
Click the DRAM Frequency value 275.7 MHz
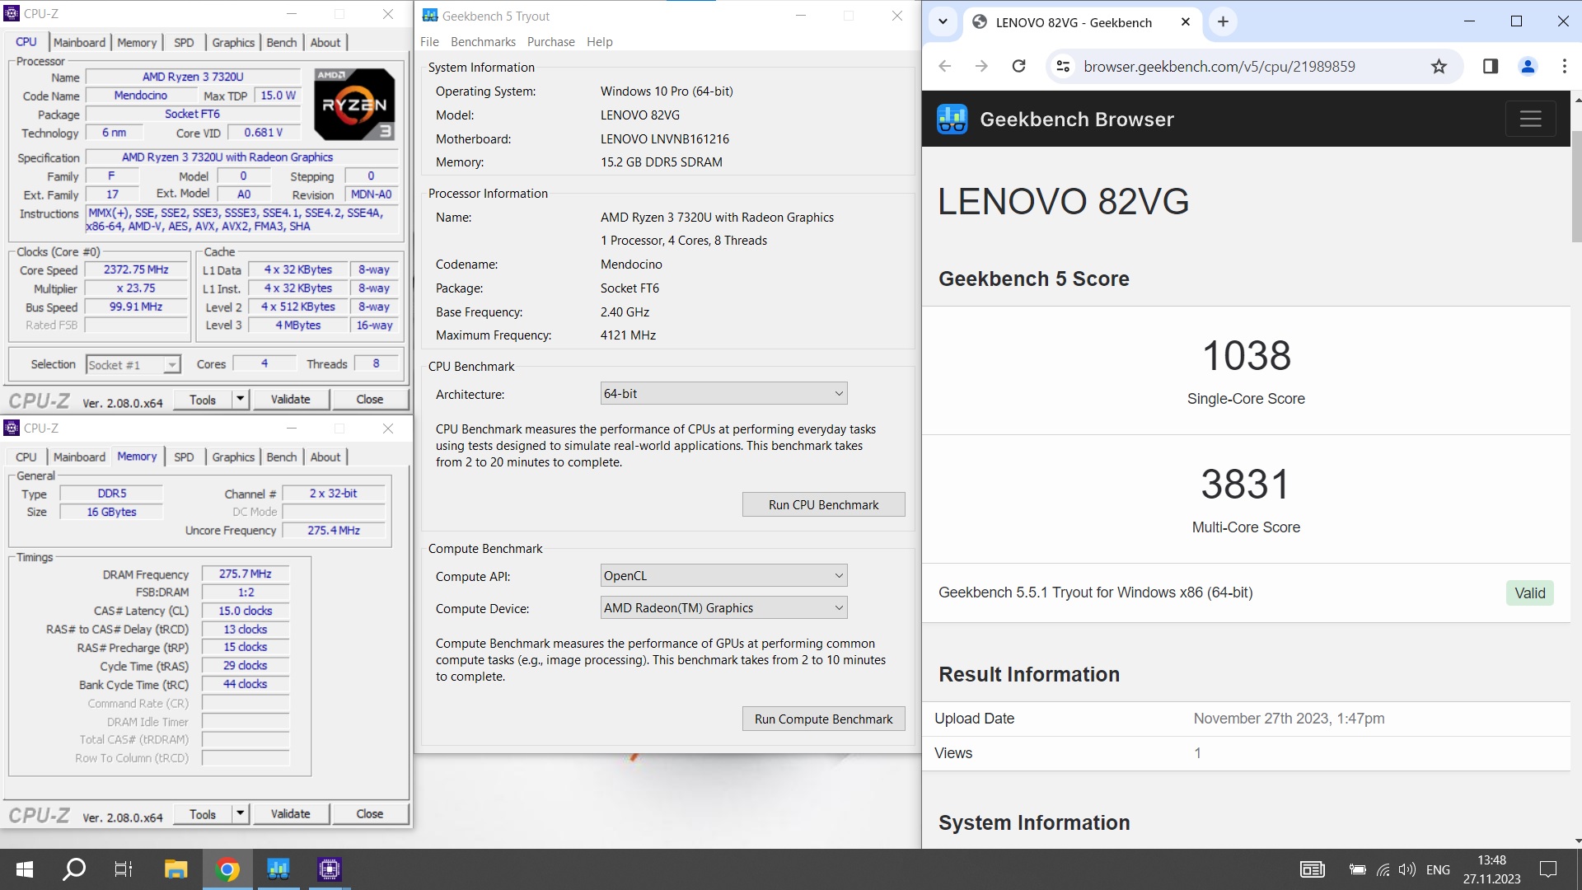pos(246,574)
